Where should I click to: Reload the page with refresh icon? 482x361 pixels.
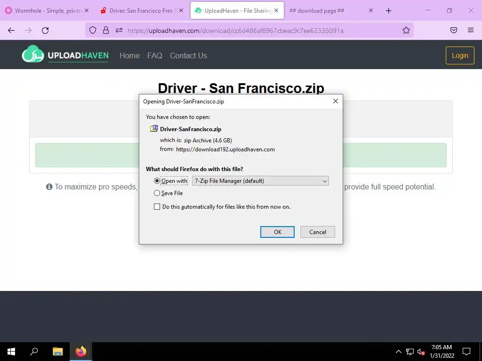45,31
